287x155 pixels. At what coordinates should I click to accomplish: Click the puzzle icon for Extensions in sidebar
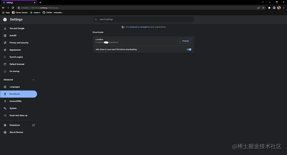point(5,125)
